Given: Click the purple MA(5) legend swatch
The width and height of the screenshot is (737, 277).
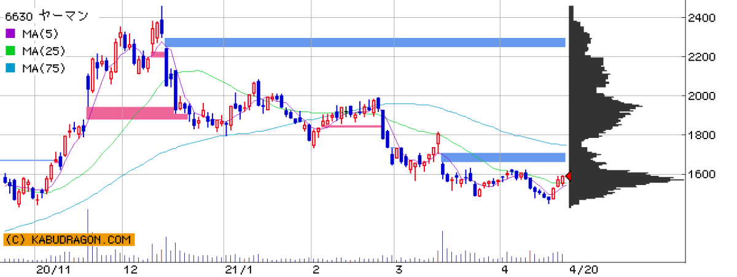Looking at the screenshot, I should pos(11,32).
